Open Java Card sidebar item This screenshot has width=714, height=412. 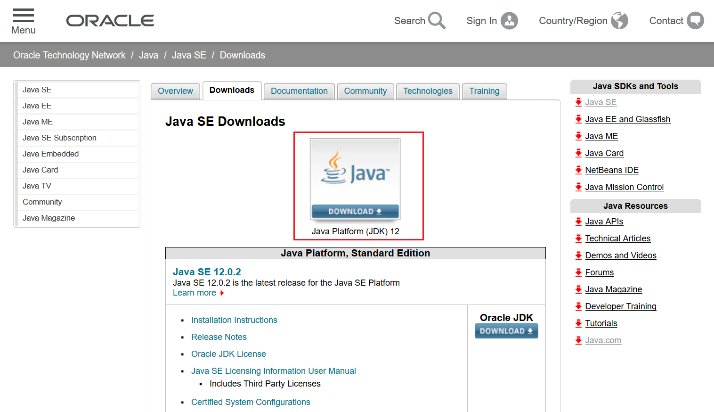pyautogui.click(x=77, y=170)
